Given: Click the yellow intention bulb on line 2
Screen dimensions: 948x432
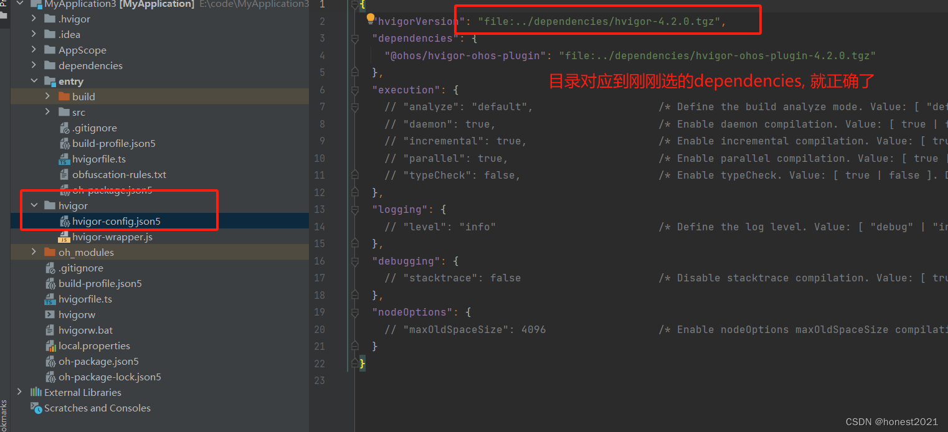Looking at the screenshot, I should pyautogui.click(x=371, y=19).
